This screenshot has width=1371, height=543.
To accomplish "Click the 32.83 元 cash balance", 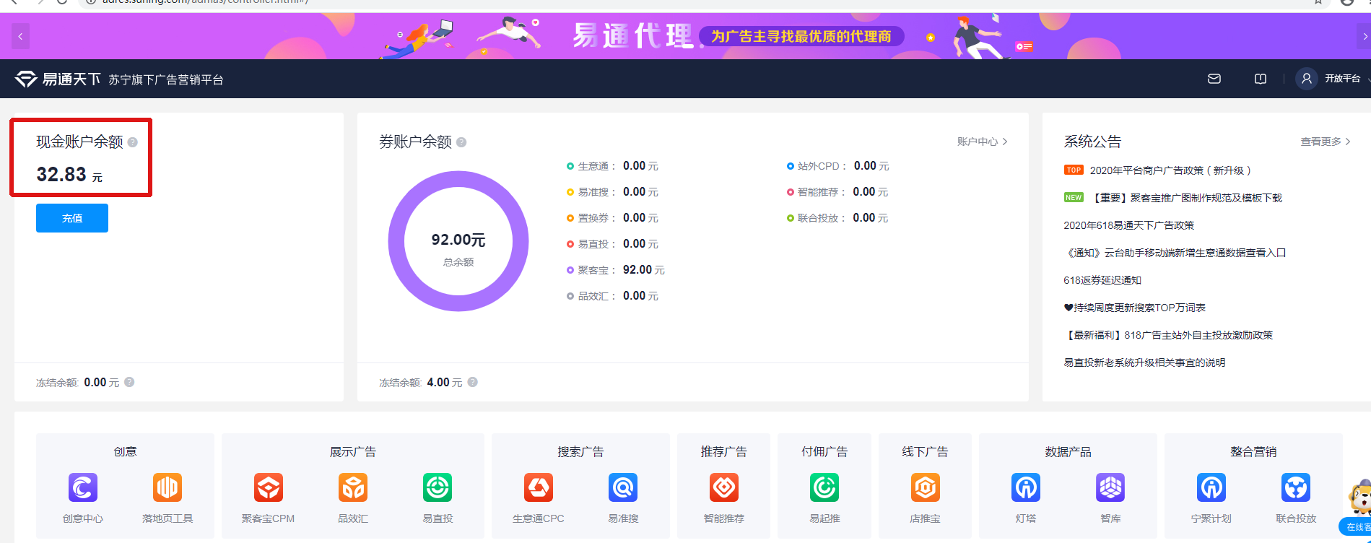I will coord(69,175).
